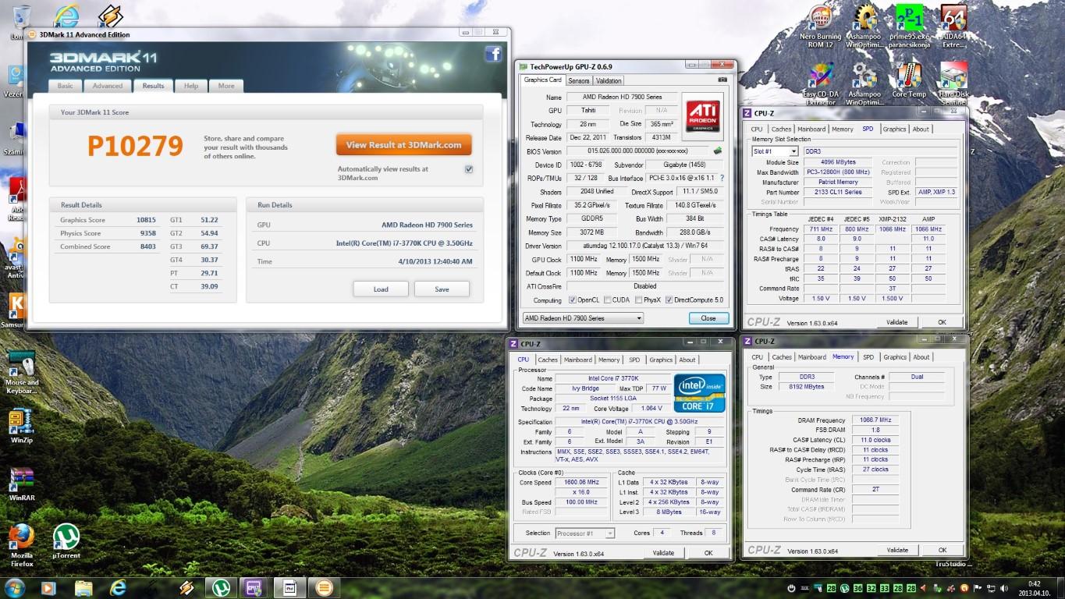
Task: Open Ashampoo WinOptimizer gray gears shortcut
Action: tap(864, 83)
